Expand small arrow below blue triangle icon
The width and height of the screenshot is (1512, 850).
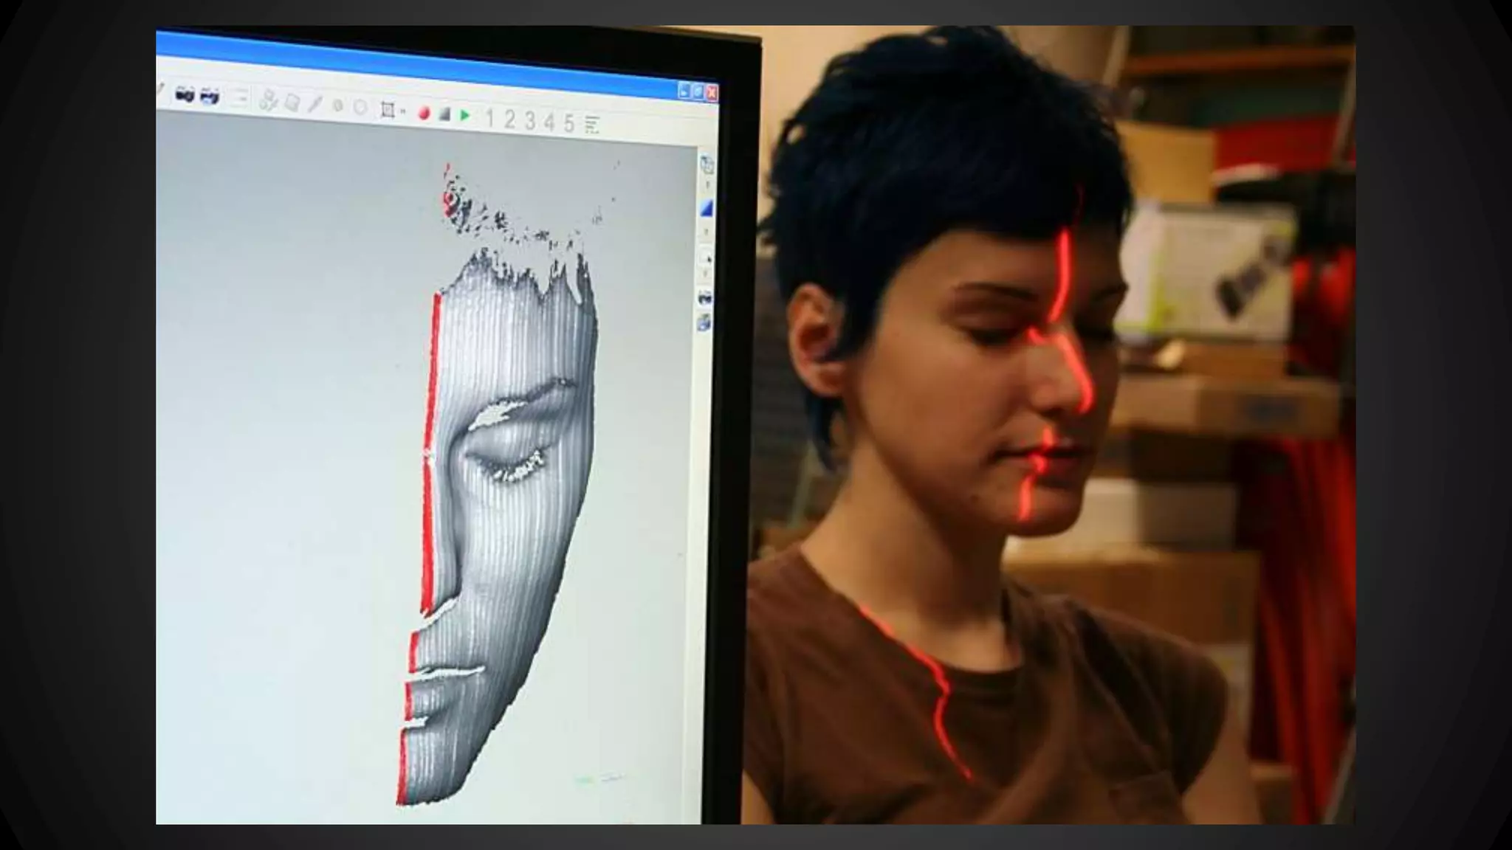(707, 232)
